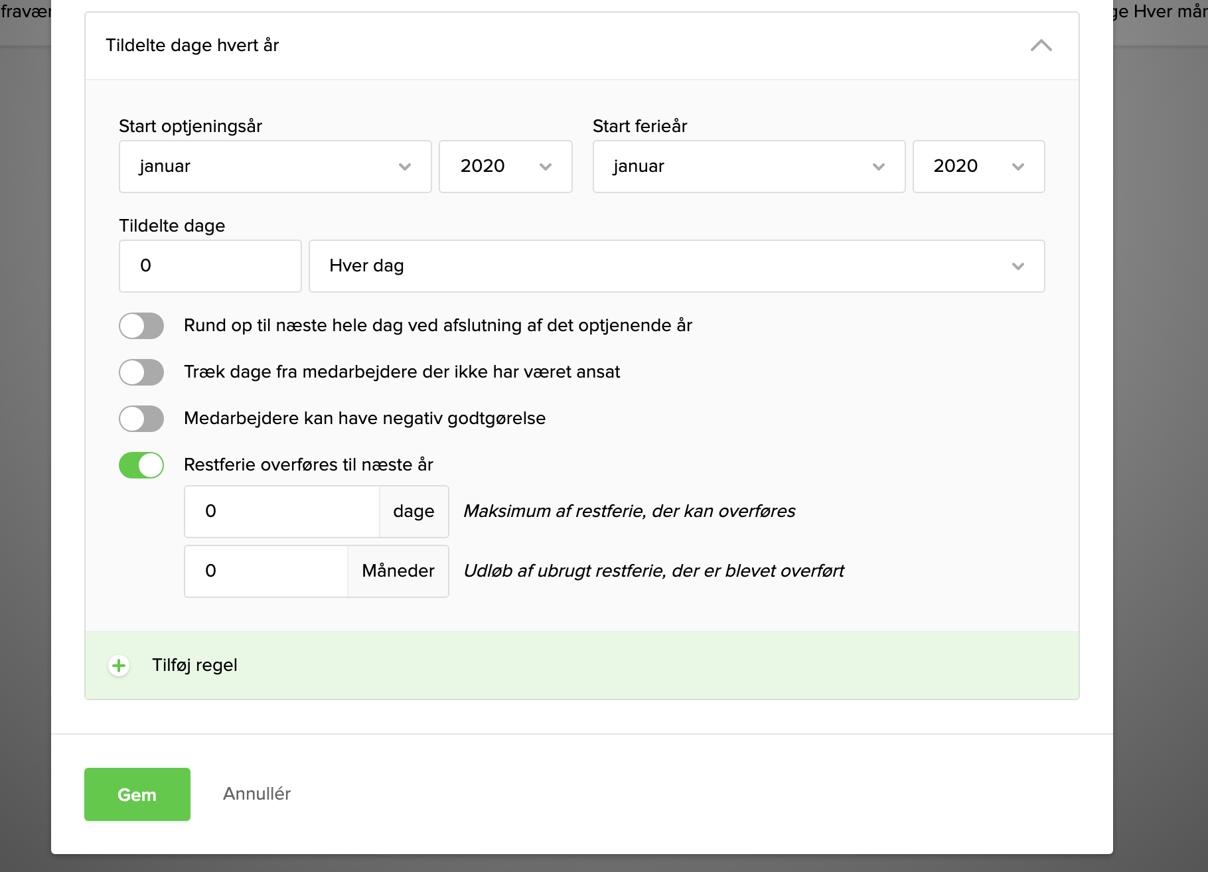Image resolution: width=1208 pixels, height=872 pixels.
Task: Enable Træk dage fra medarbejdere switch
Action: (x=141, y=372)
